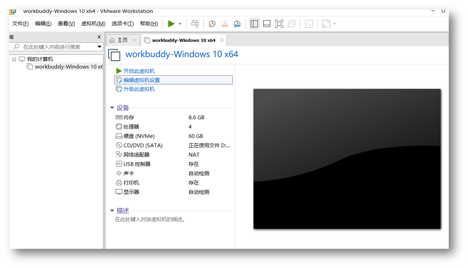Click the 8.6 GB memory value
468x268 pixels.
(196, 117)
